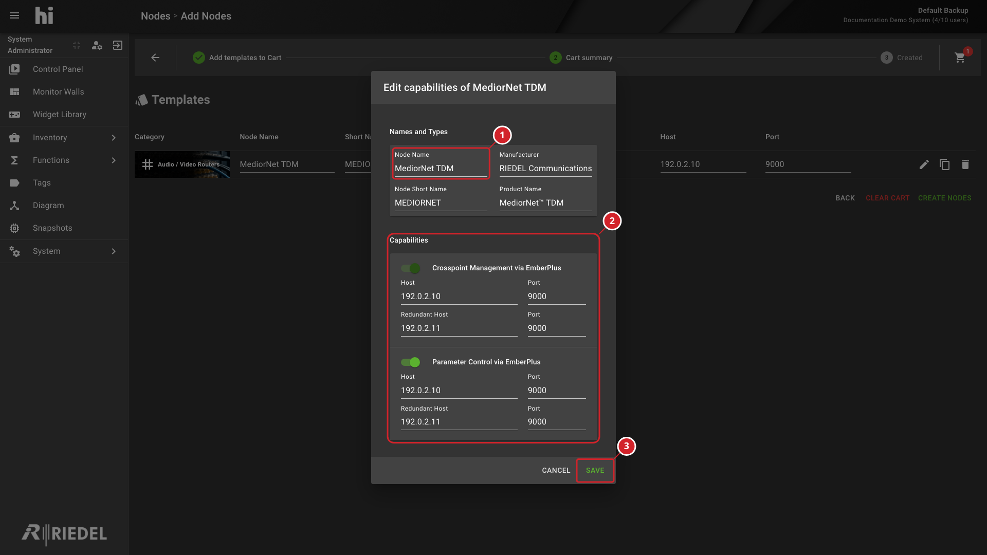Screen dimensions: 987x555
Task: Delete MediorNet TDM row with trash icon
Action: click(965, 164)
